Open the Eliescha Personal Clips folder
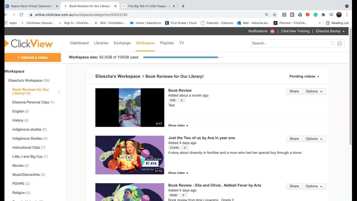This screenshot has width=357, height=201. pyautogui.click(x=33, y=102)
